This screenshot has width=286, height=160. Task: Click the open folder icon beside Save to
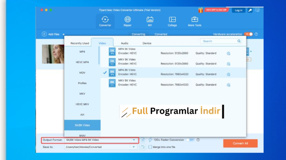click(143, 147)
